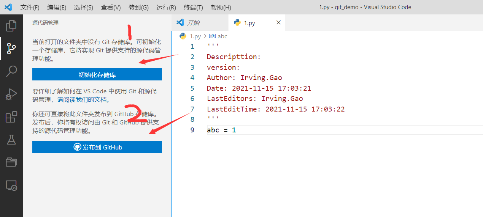Open the folder project manager icon
This screenshot has height=217, width=483.
pyautogui.click(x=11, y=162)
